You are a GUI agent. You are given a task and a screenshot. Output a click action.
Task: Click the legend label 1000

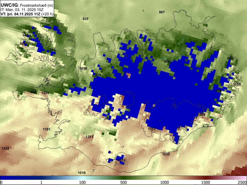pyautogui.click(x=164, y=182)
